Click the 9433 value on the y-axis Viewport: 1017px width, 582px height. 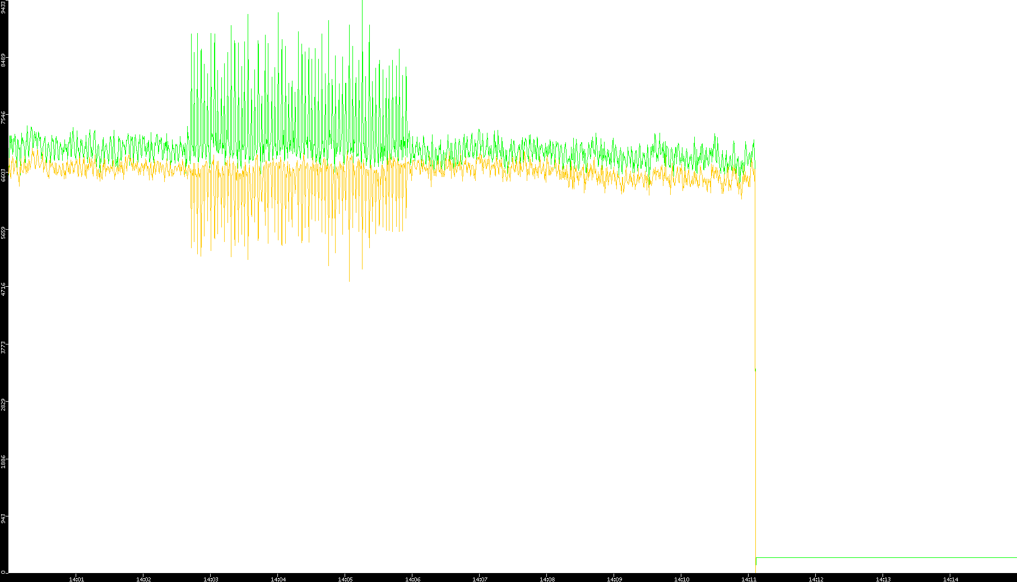point(3,7)
